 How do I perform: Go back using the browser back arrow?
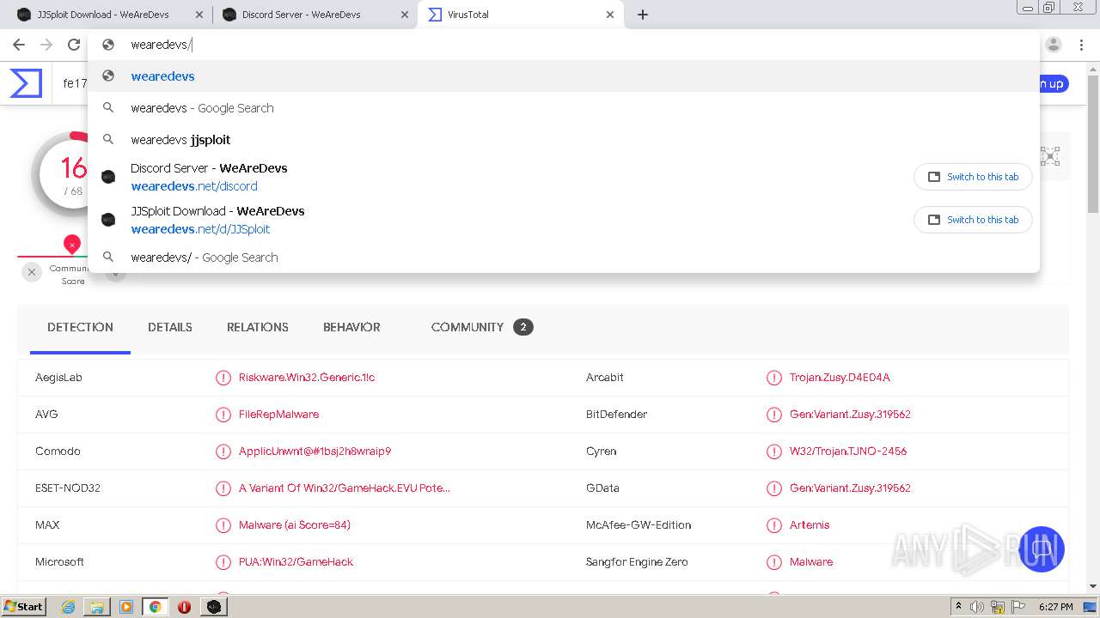click(19, 45)
